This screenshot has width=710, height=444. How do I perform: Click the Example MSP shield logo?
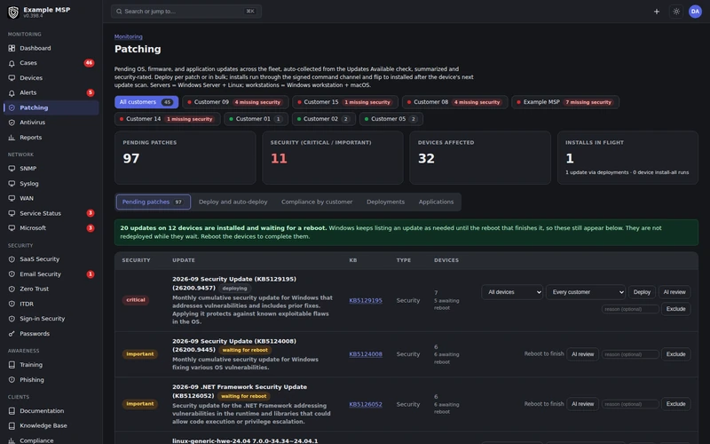13,12
